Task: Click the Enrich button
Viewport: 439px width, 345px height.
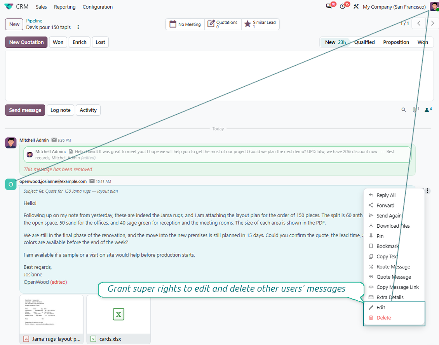Action: tap(80, 42)
